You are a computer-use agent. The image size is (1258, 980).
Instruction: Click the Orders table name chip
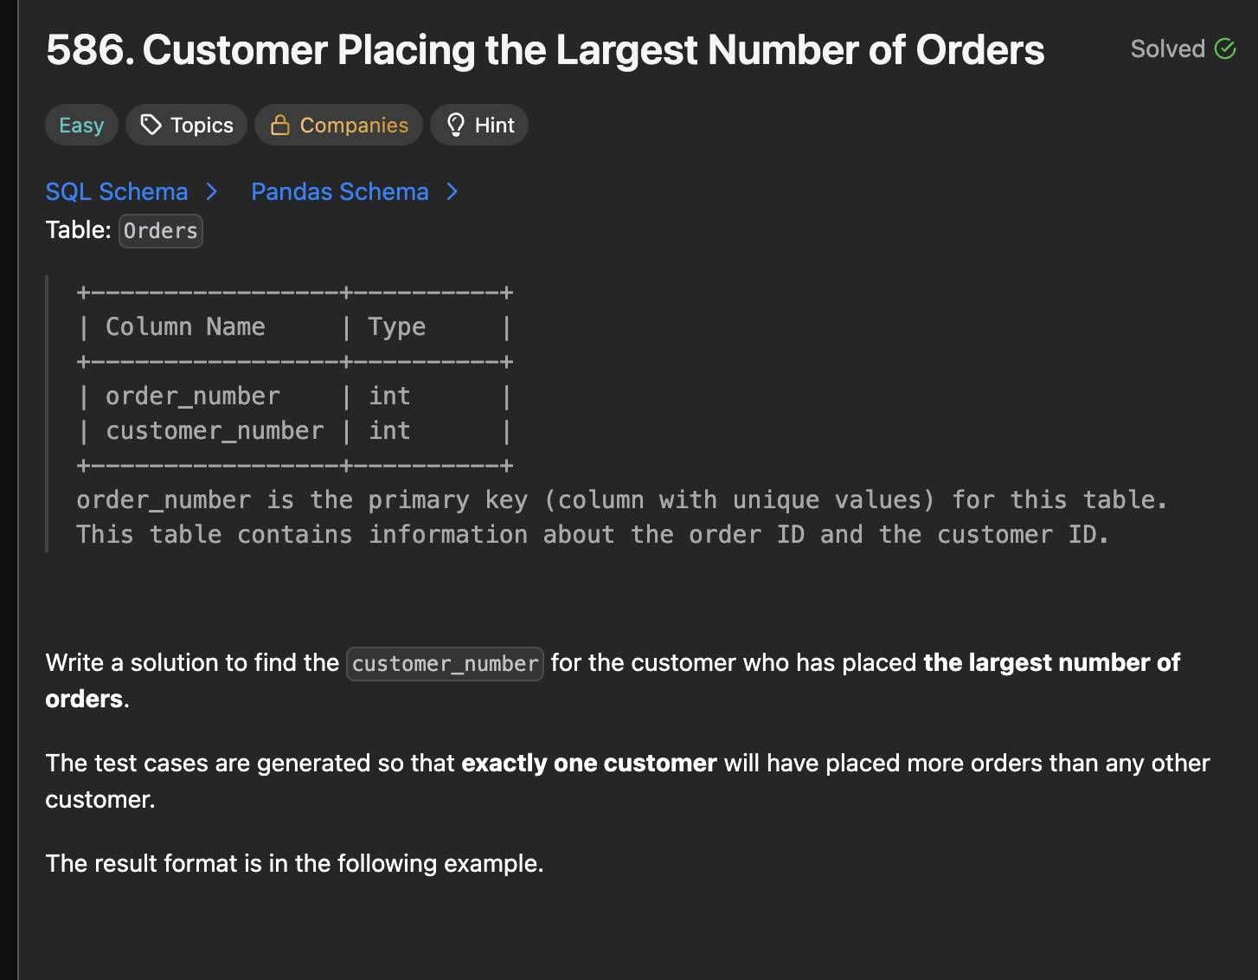tap(160, 230)
